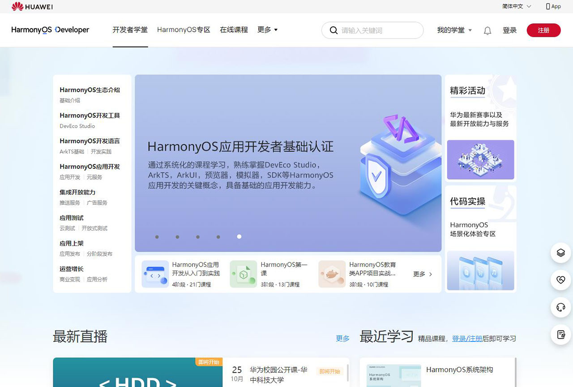Open the 在线课程 nav item

tap(234, 30)
